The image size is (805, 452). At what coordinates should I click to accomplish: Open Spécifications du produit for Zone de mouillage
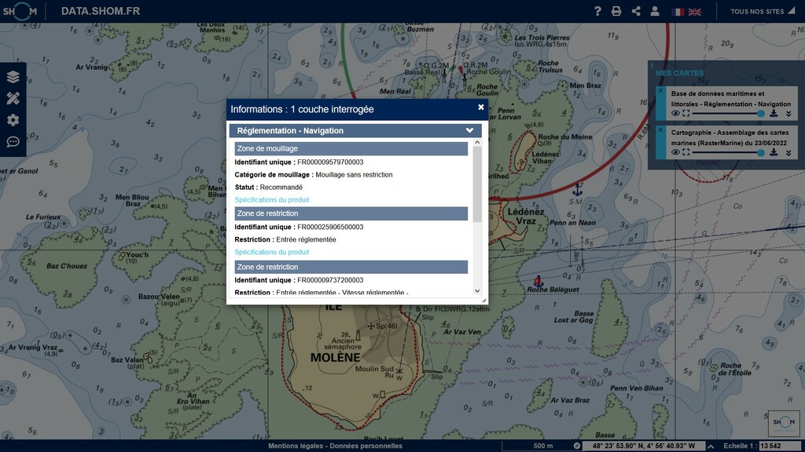pyautogui.click(x=271, y=200)
